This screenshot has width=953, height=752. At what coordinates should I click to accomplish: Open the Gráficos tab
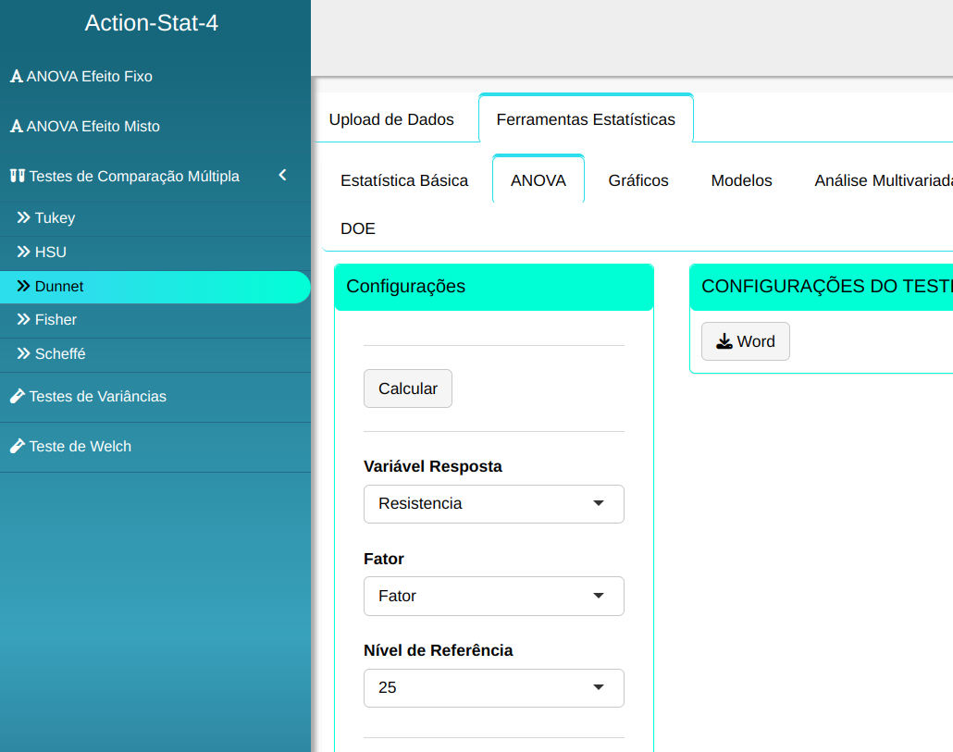(638, 180)
